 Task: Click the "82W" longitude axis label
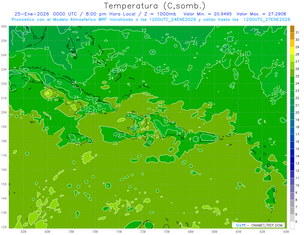[x=23, y=231]
